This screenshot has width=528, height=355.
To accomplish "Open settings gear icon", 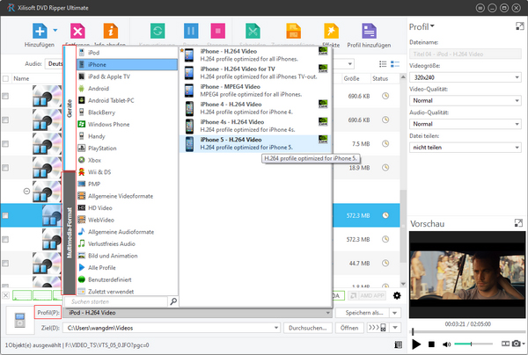I will click(397, 295).
